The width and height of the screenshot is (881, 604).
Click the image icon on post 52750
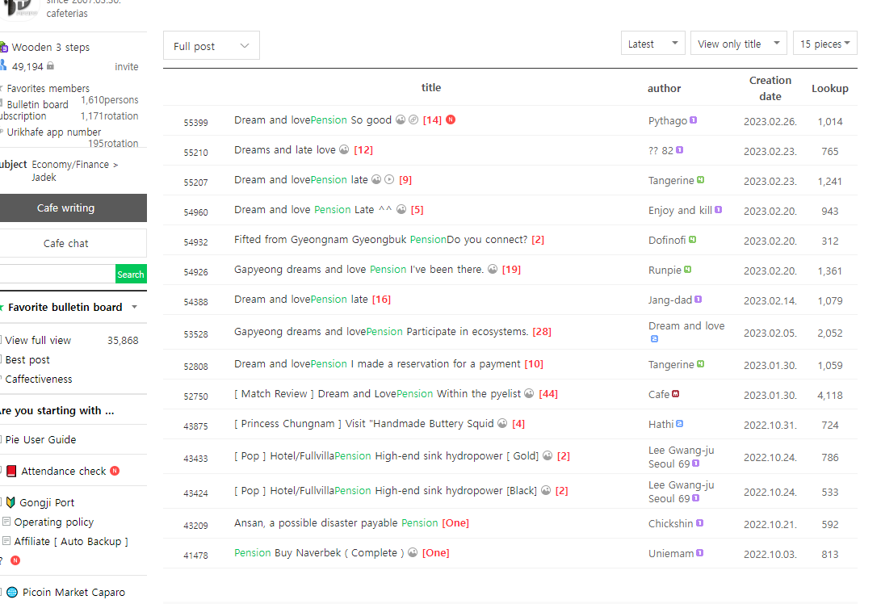pos(529,393)
